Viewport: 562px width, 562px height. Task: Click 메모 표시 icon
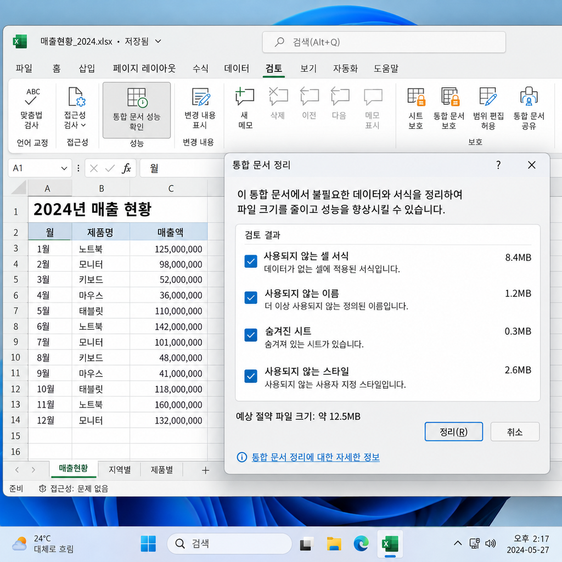click(x=373, y=97)
